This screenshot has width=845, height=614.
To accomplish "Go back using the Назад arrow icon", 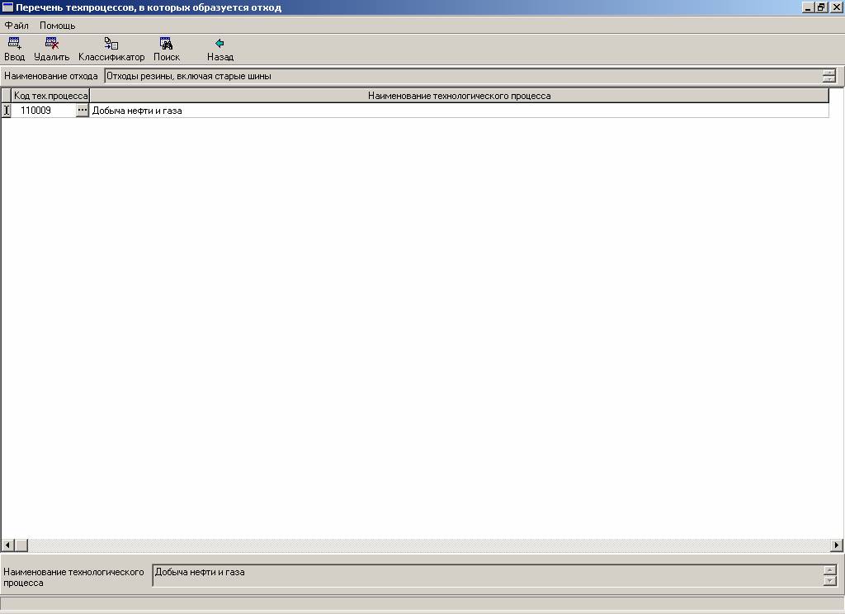I will point(220,44).
